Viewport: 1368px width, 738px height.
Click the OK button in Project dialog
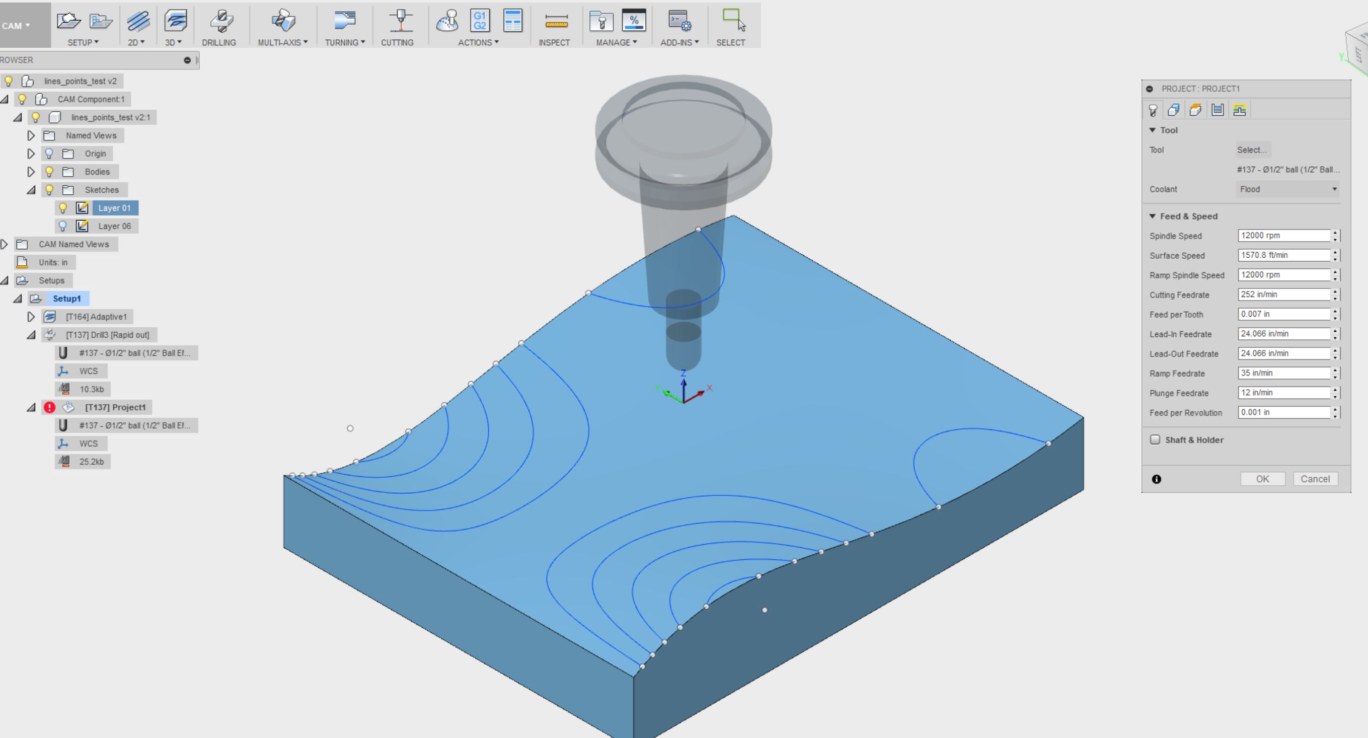[1262, 479]
